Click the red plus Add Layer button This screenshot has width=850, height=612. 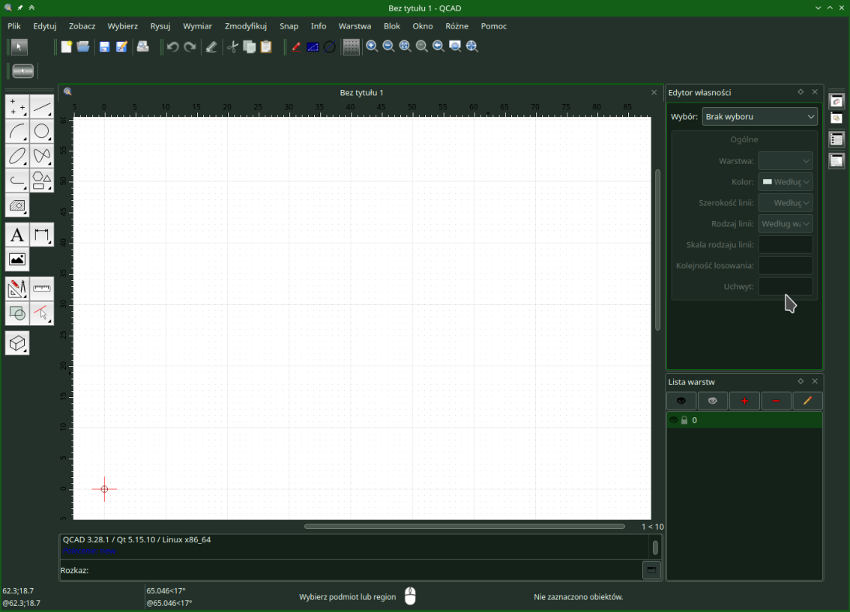[x=744, y=401]
